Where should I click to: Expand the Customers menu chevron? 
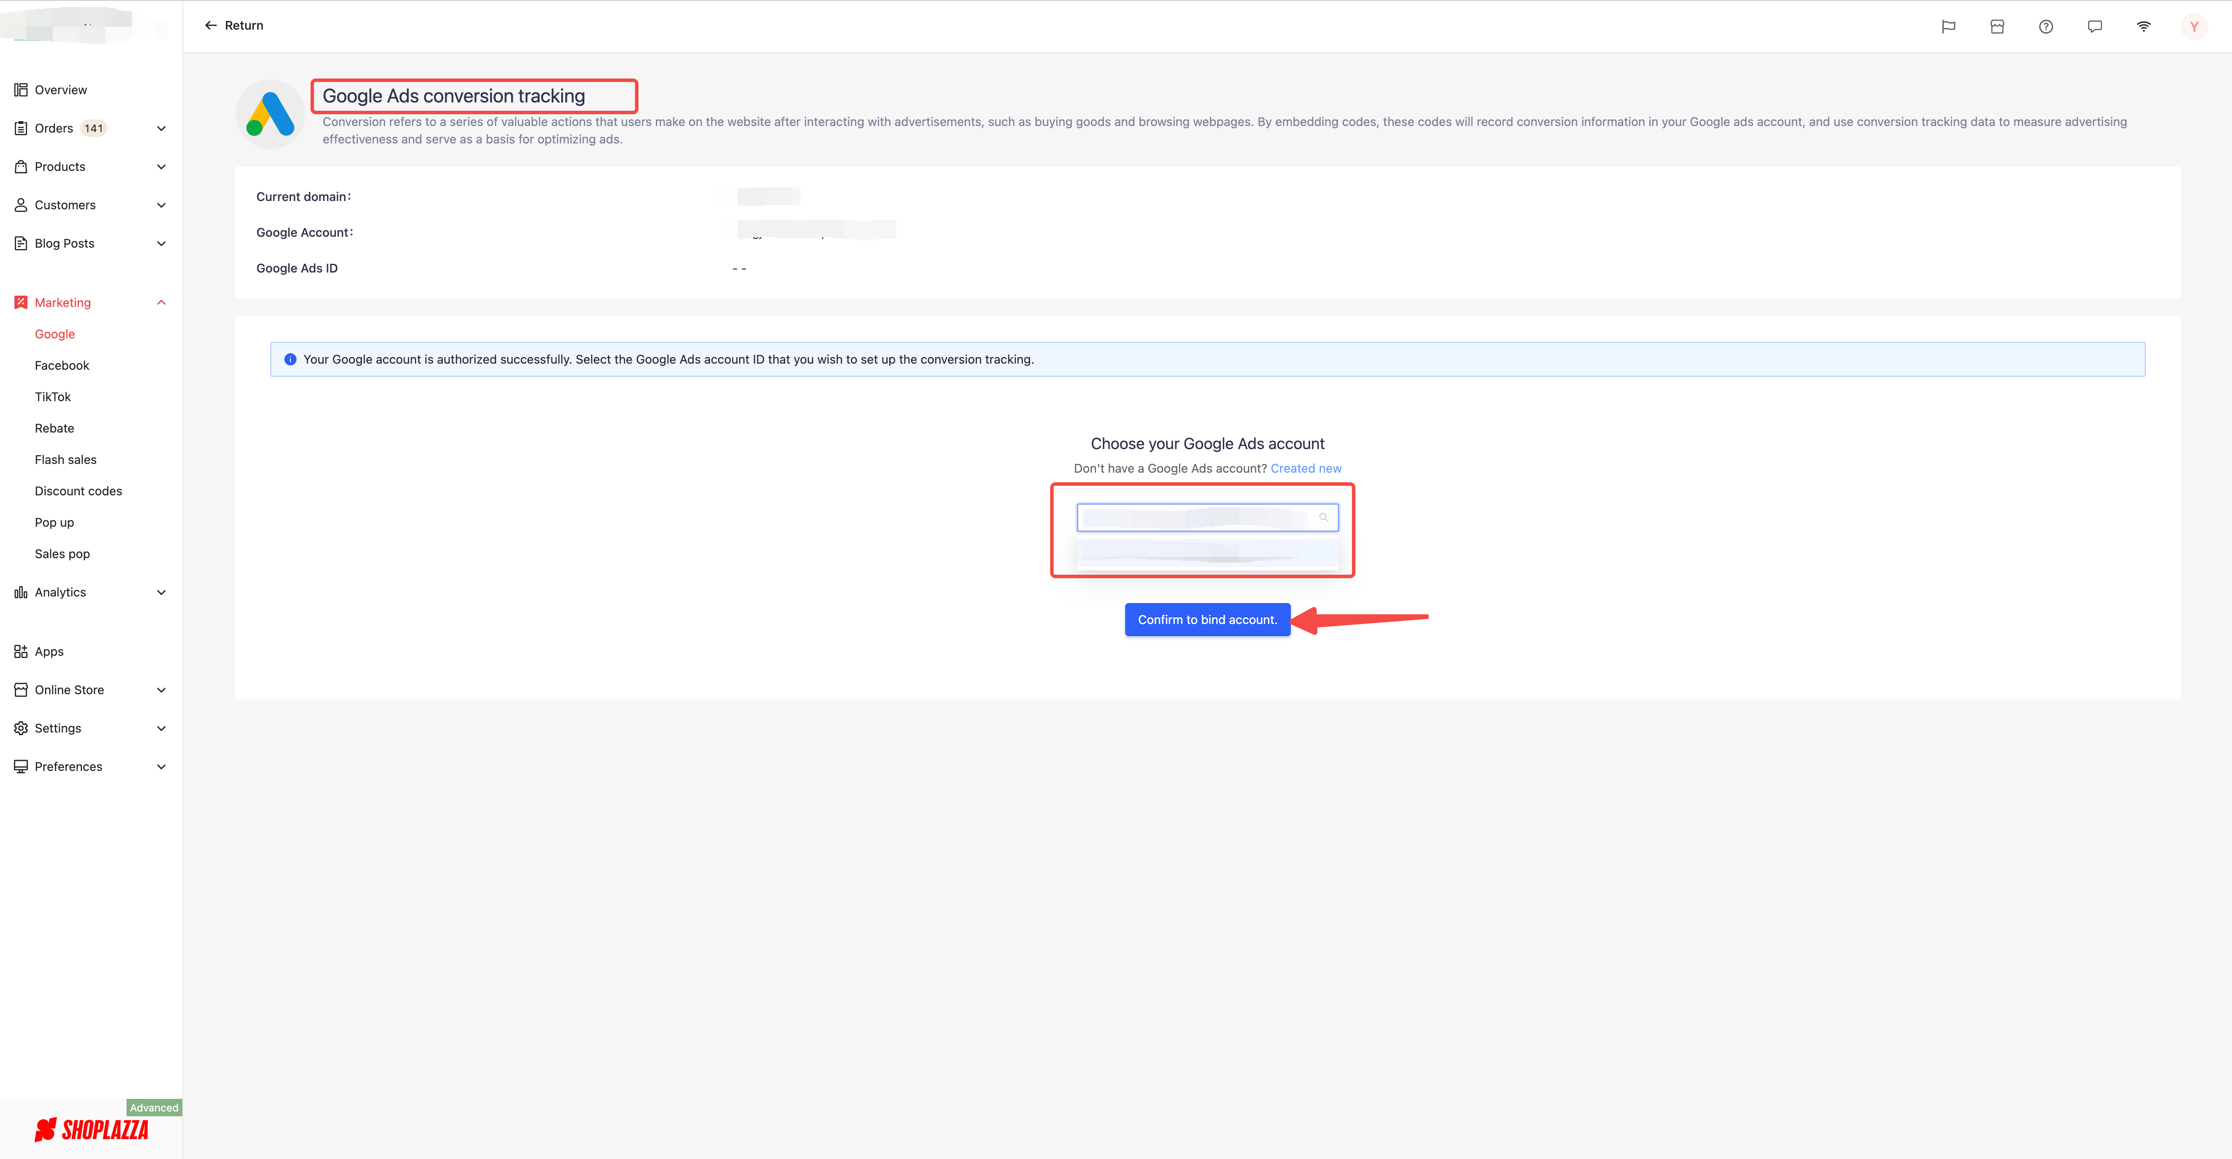[161, 205]
